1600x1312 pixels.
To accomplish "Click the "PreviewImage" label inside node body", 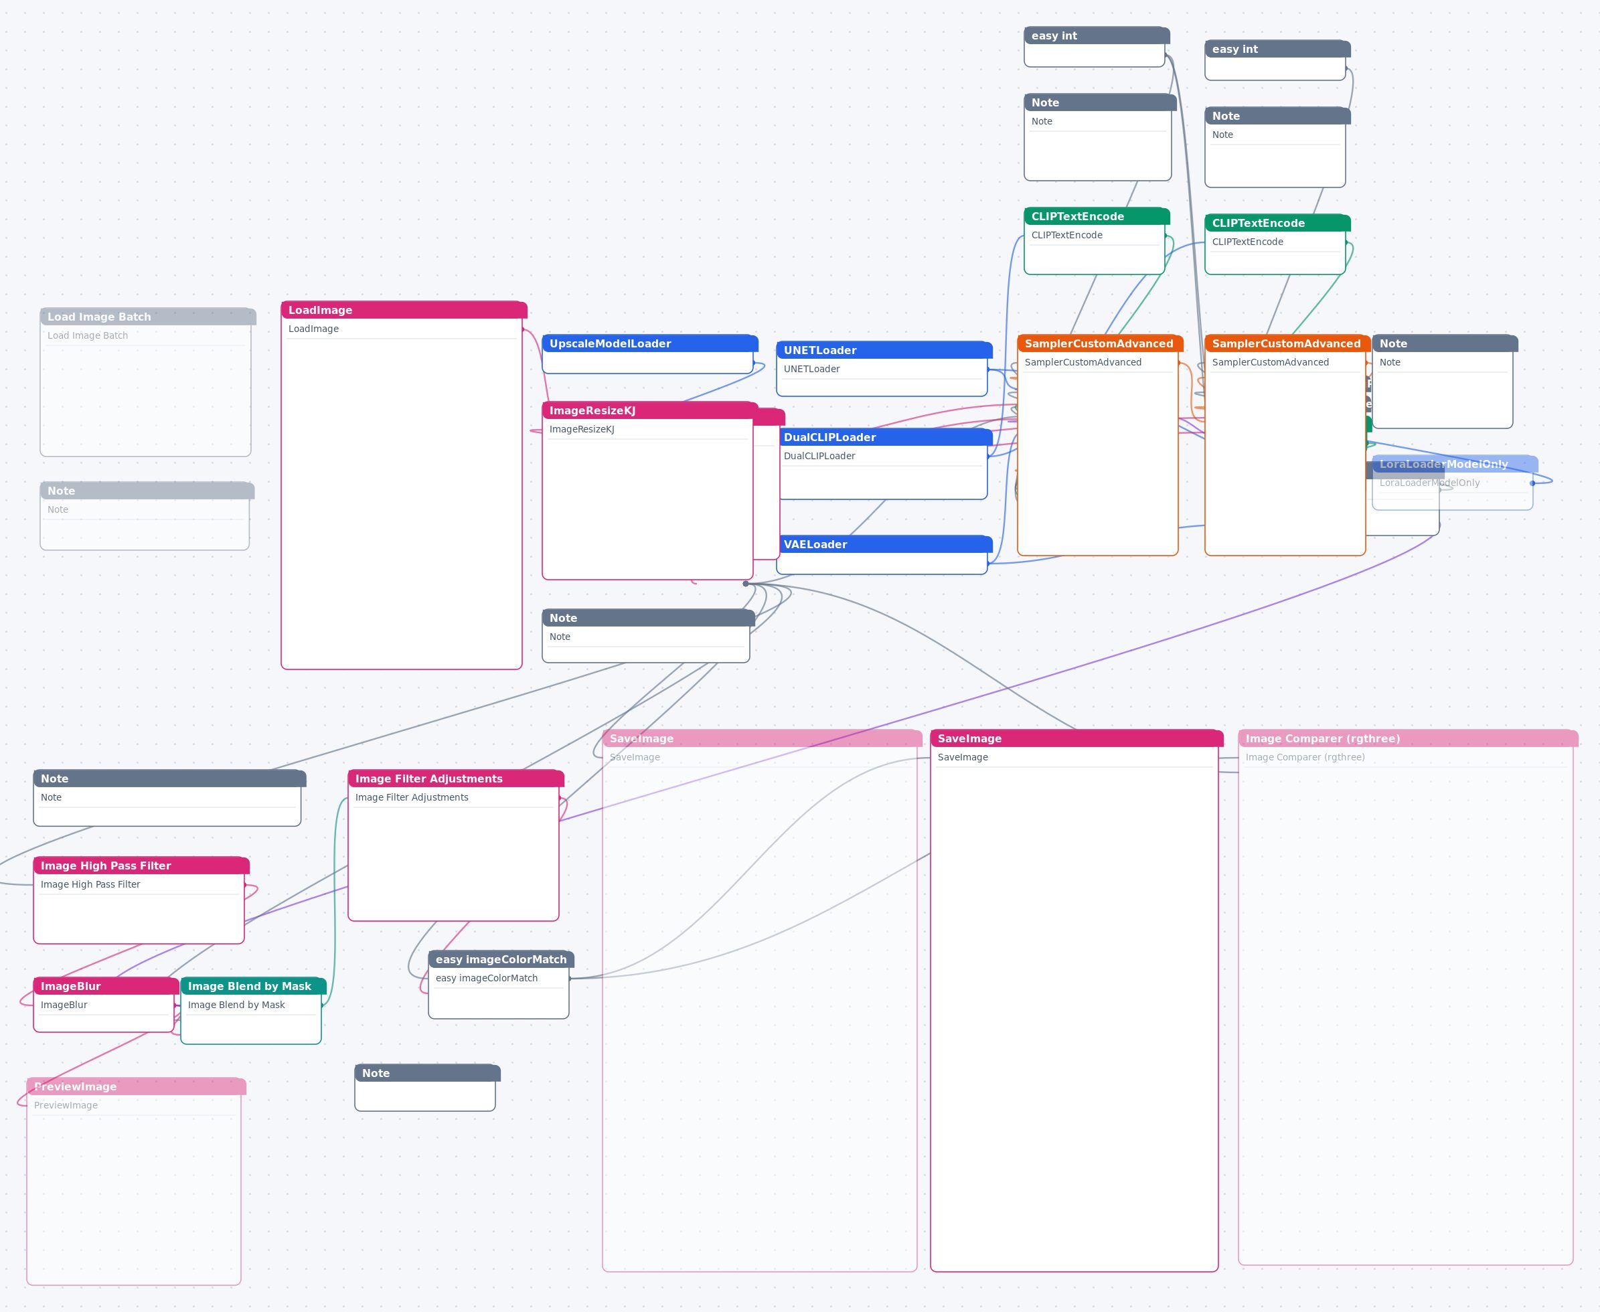I will 66,1105.
